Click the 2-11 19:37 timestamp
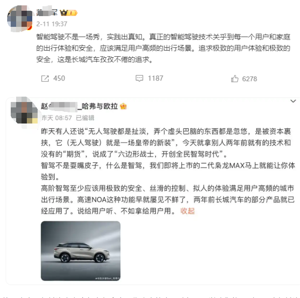300x298 pixels. coord(52,24)
